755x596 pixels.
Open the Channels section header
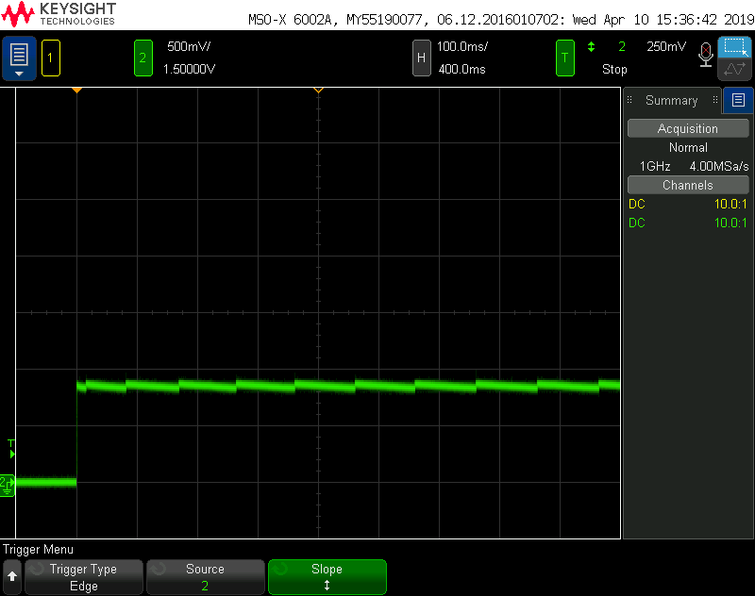pos(688,185)
